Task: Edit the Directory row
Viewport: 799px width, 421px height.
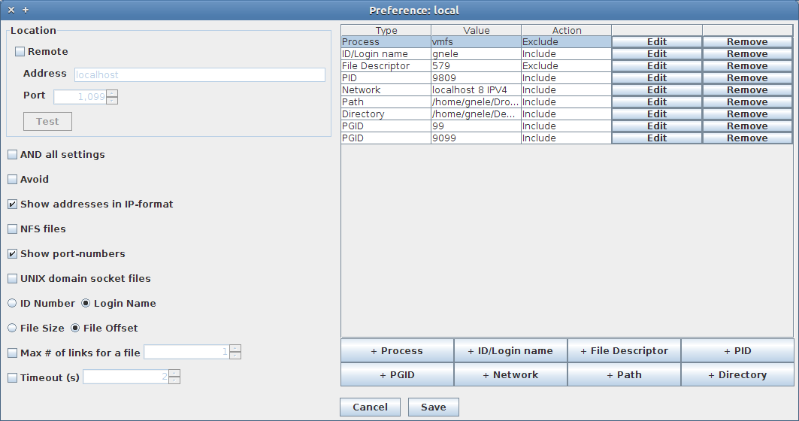Action: [x=657, y=114]
